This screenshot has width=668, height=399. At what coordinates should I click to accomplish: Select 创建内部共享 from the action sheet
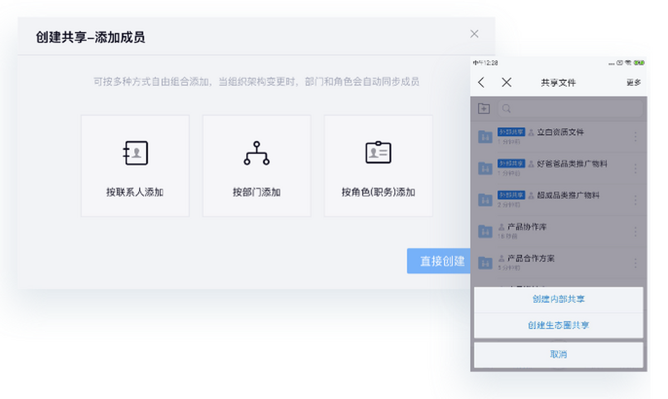pyautogui.click(x=558, y=299)
